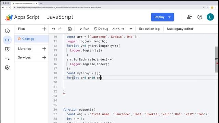
Task: Click line 27 const obj code
Action: pos(138,114)
